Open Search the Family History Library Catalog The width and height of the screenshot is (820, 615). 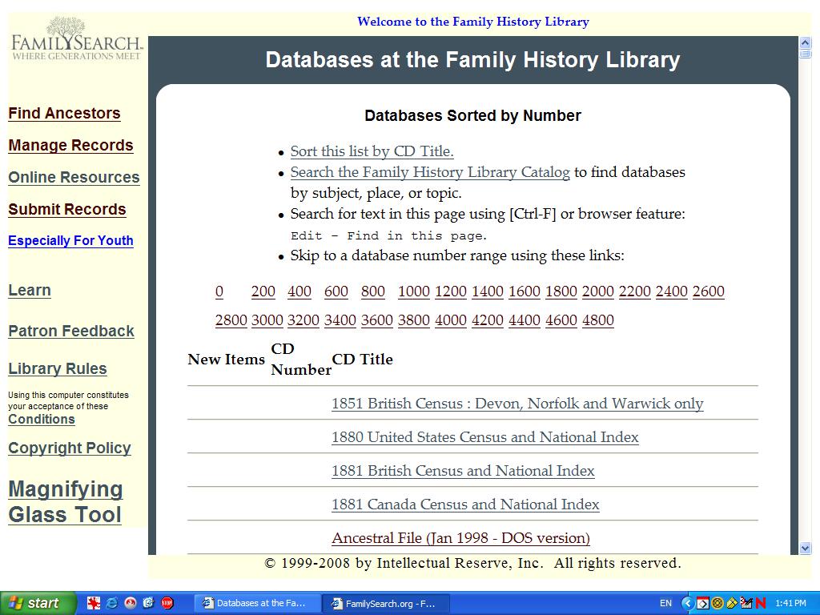430,172
